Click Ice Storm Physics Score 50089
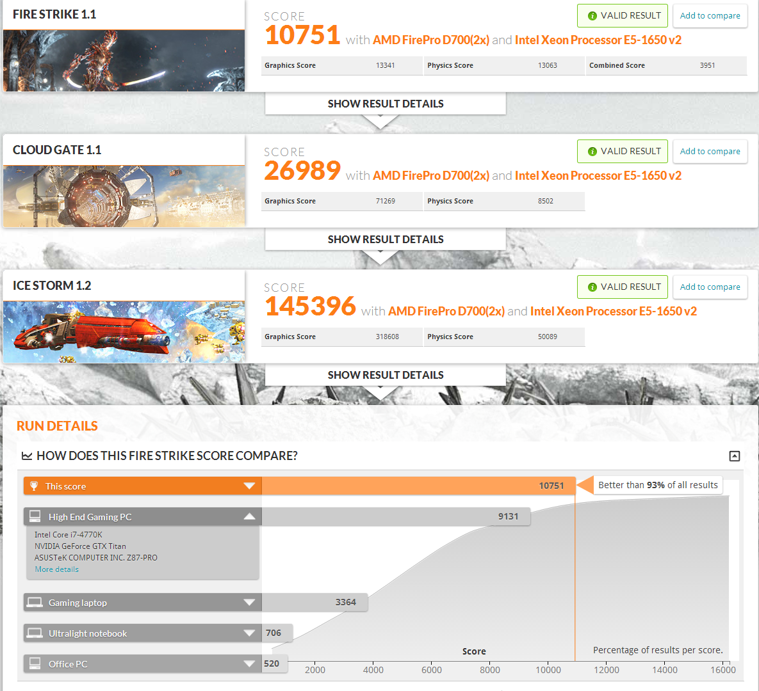The image size is (759, 691). pyautogui.click(x=504, y=337)
